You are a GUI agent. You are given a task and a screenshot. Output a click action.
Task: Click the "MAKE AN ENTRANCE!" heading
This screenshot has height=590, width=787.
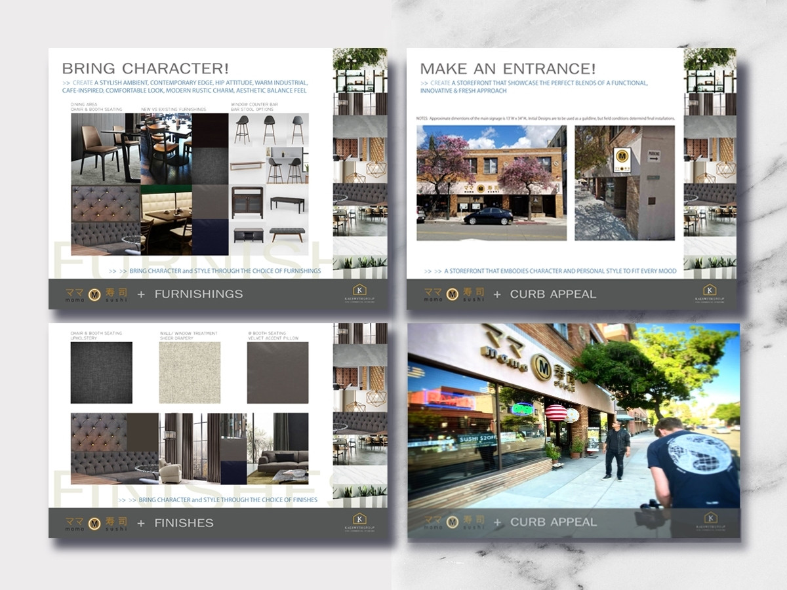(508, 69)
